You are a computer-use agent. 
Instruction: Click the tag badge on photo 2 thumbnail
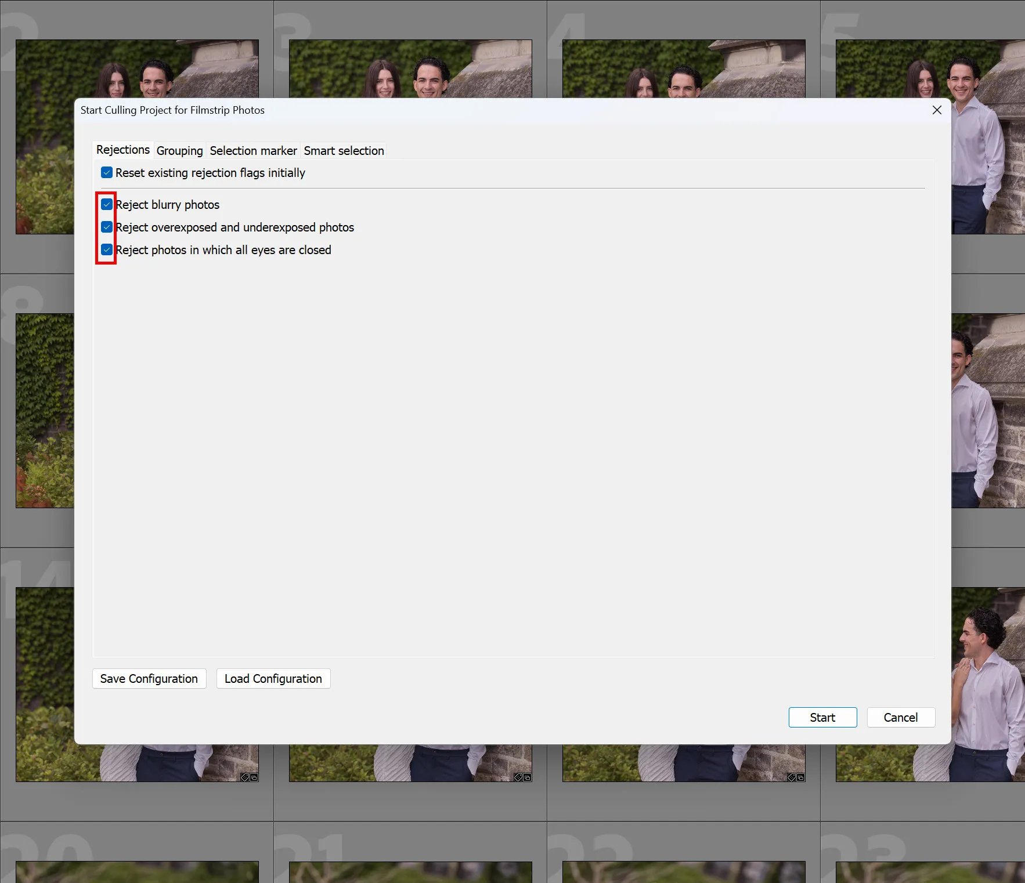[245, 777]
